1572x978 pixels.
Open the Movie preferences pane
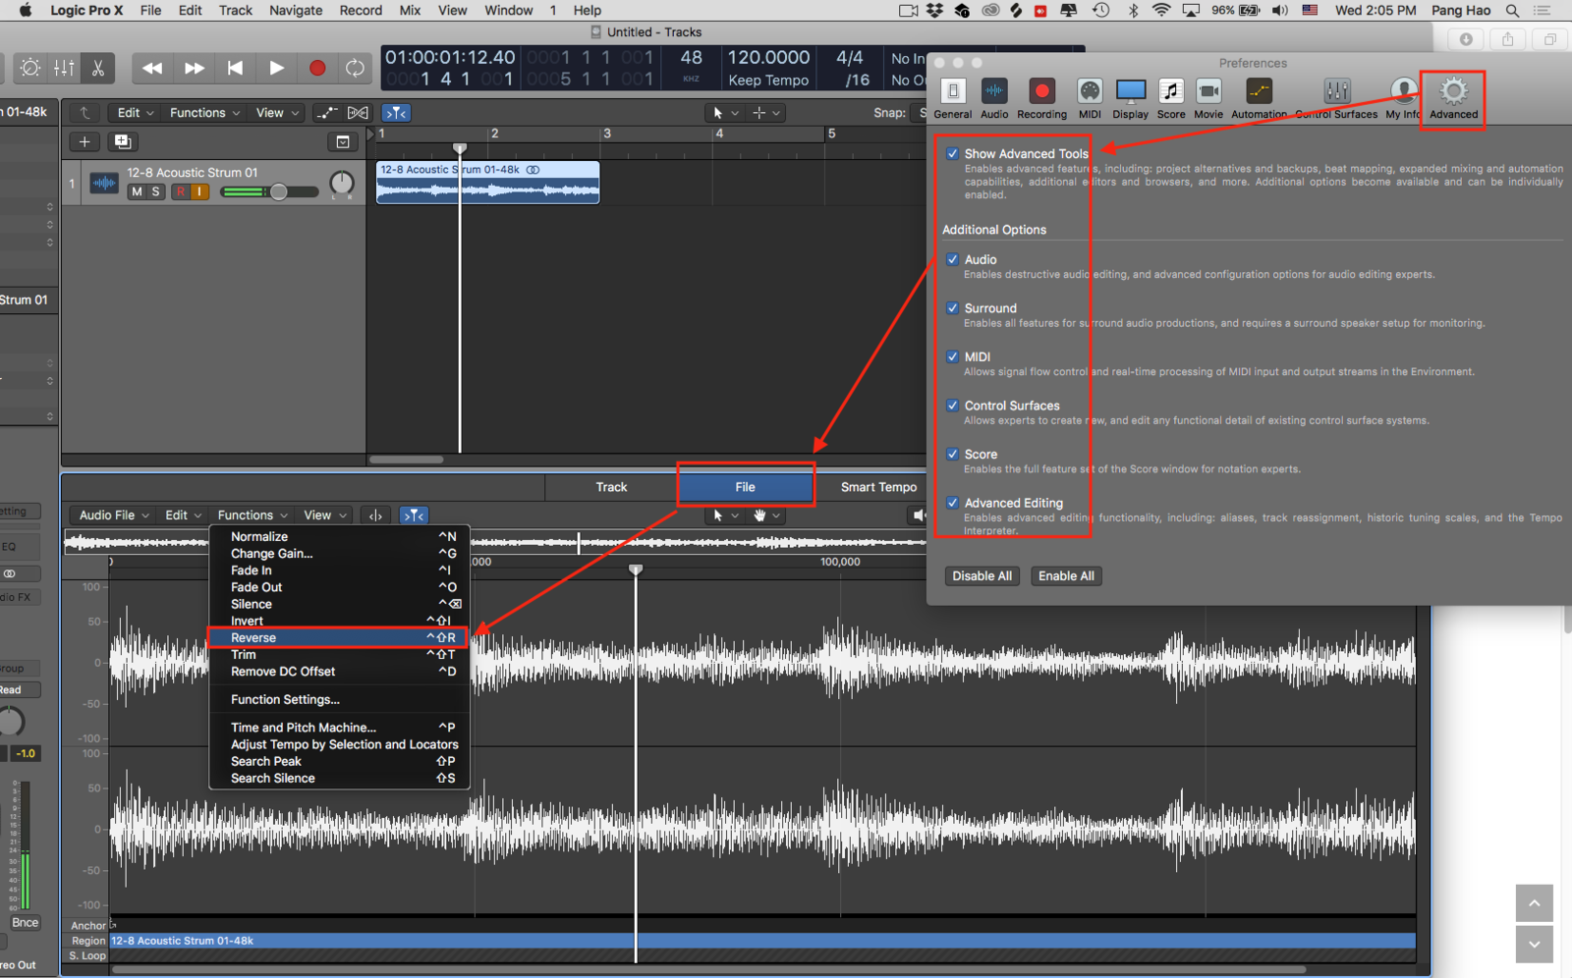(1208, 98)
